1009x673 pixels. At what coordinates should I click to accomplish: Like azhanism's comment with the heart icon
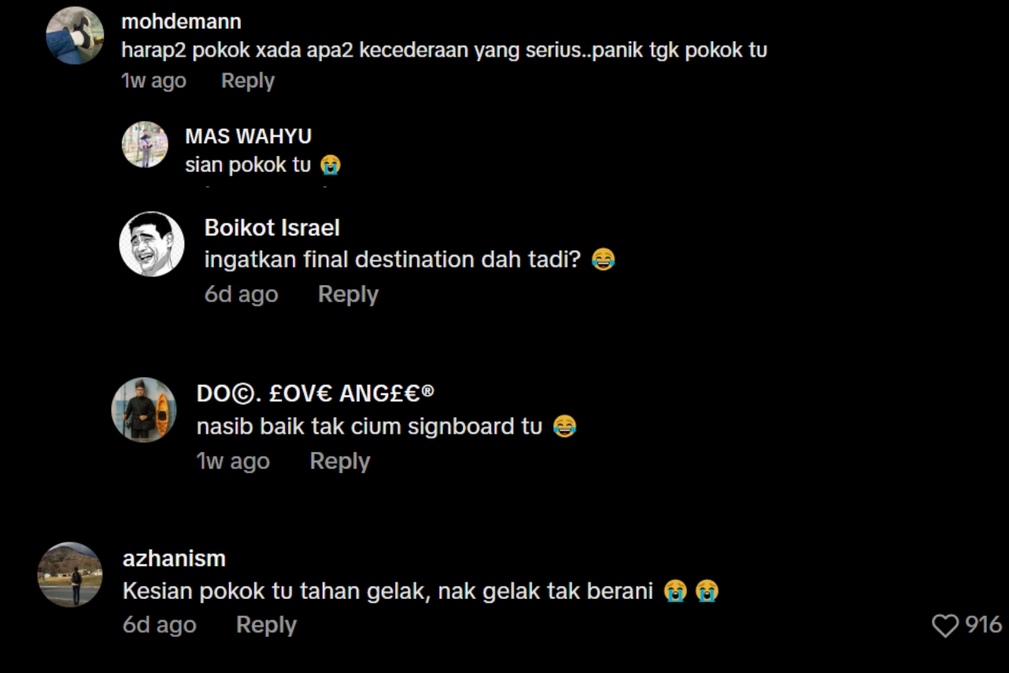point(945,626)
